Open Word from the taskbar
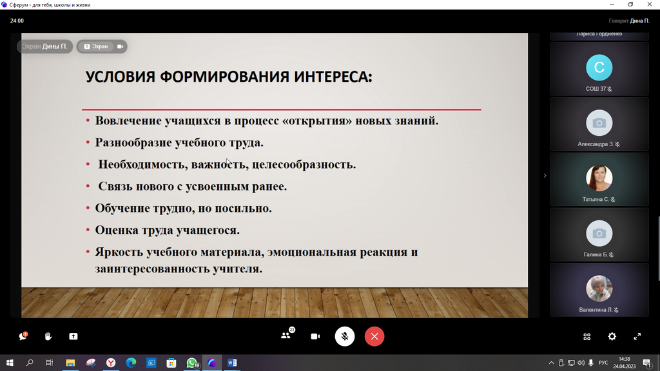The height and width of the screenshot is (371, 660). coord(232,363)
